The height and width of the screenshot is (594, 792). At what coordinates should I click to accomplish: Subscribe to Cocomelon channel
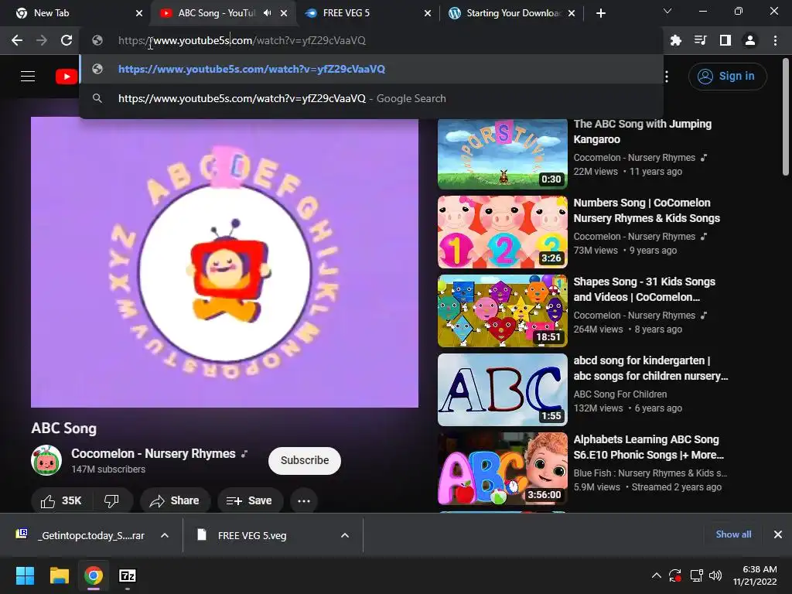pos(305,460)
